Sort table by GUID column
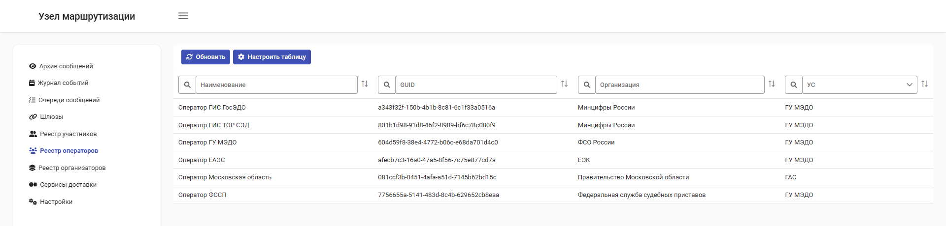This screenshot has width=946, height=226. (565, 84)
